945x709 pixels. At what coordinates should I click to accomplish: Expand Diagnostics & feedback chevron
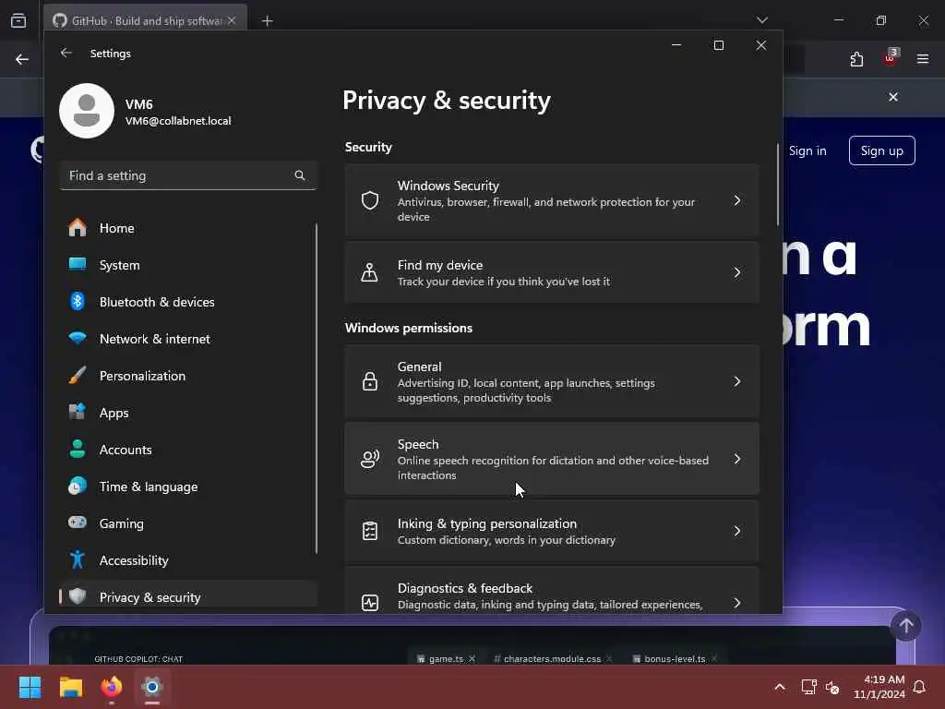[737, 602]
